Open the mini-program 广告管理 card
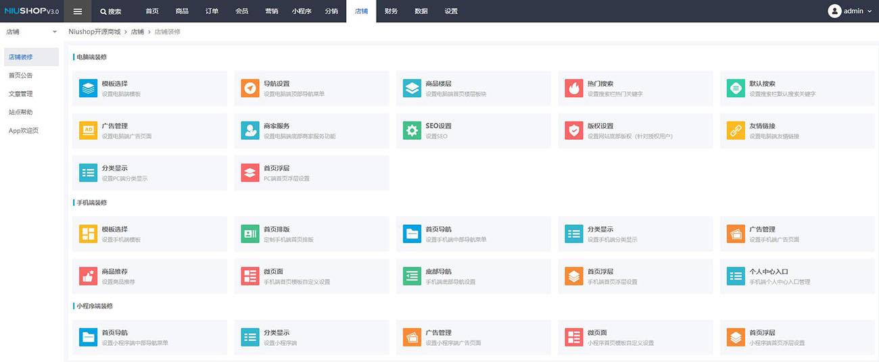Viewport: 879px width, 362px height. tap(473, 337)
